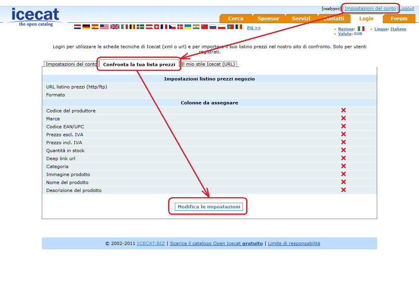The height and width of the screenshot is (286, 419).
Task: Switch to Confronta la tua lista prezzi tab
Action: (x=139, y=65)
